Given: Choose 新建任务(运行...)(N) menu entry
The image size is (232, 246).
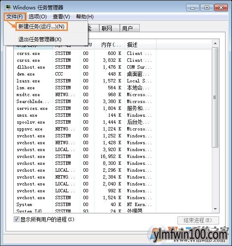Looking at the screenshot, I should click(x=41, y=27).
